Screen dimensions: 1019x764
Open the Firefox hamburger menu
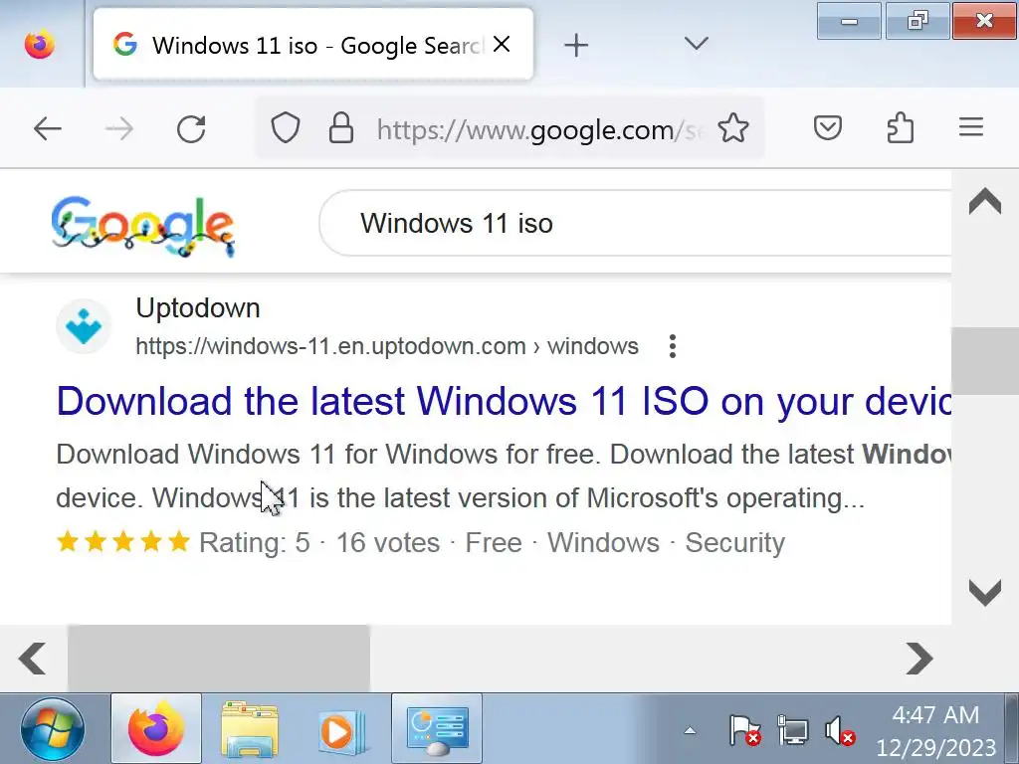click(x=971, y=127)
